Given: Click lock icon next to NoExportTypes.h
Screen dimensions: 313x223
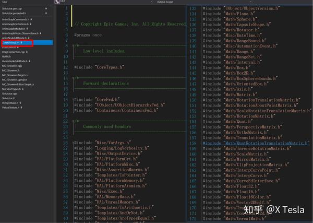Looking at the screenshot, I should pos(22,89).
